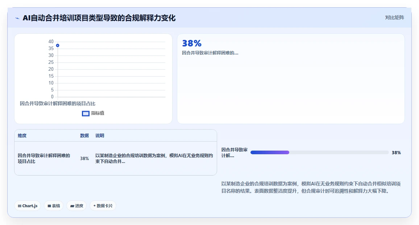Toggle the 指标值 legend swatch
Screen dimensions: 419x225
[x=86, y=114]
